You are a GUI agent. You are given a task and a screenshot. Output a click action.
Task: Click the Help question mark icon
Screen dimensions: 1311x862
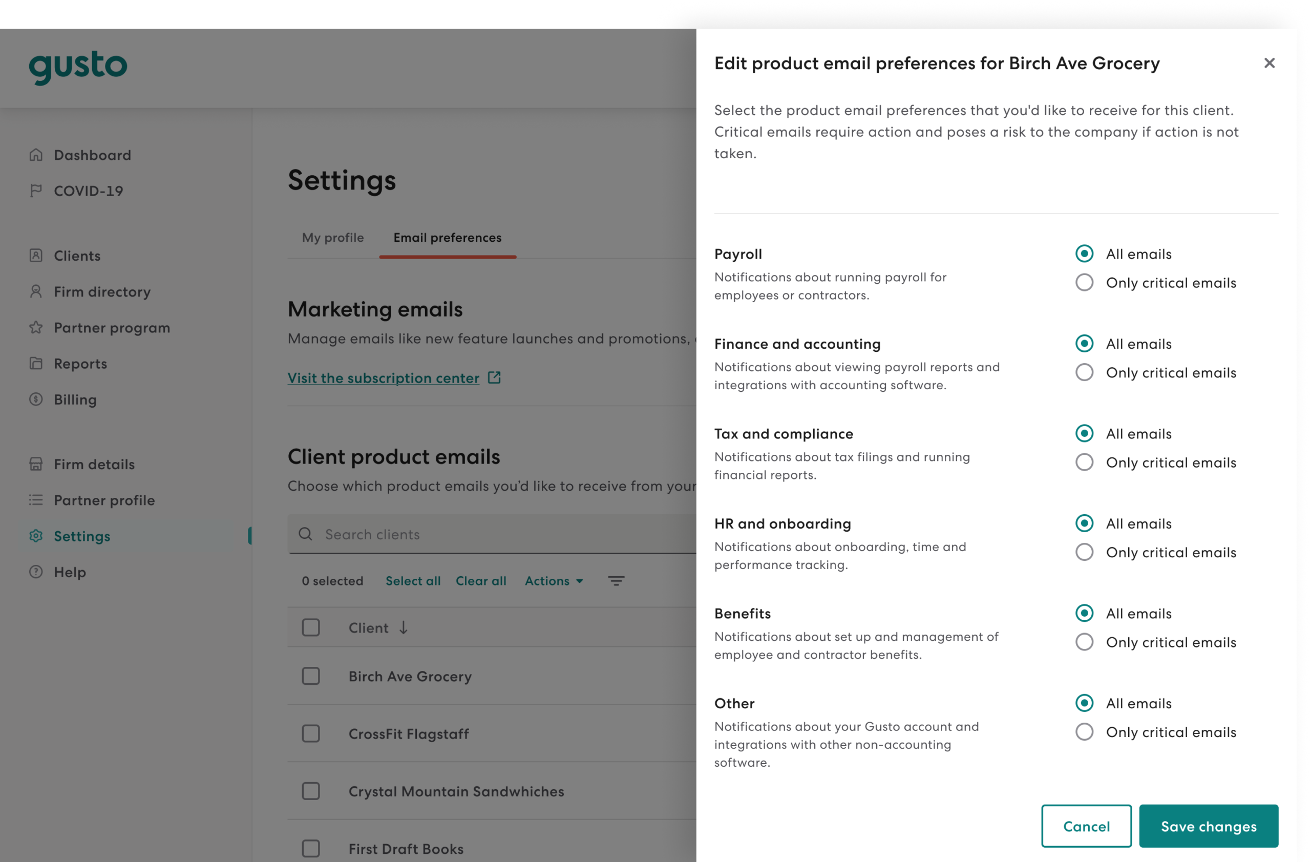tap(36, 572)
